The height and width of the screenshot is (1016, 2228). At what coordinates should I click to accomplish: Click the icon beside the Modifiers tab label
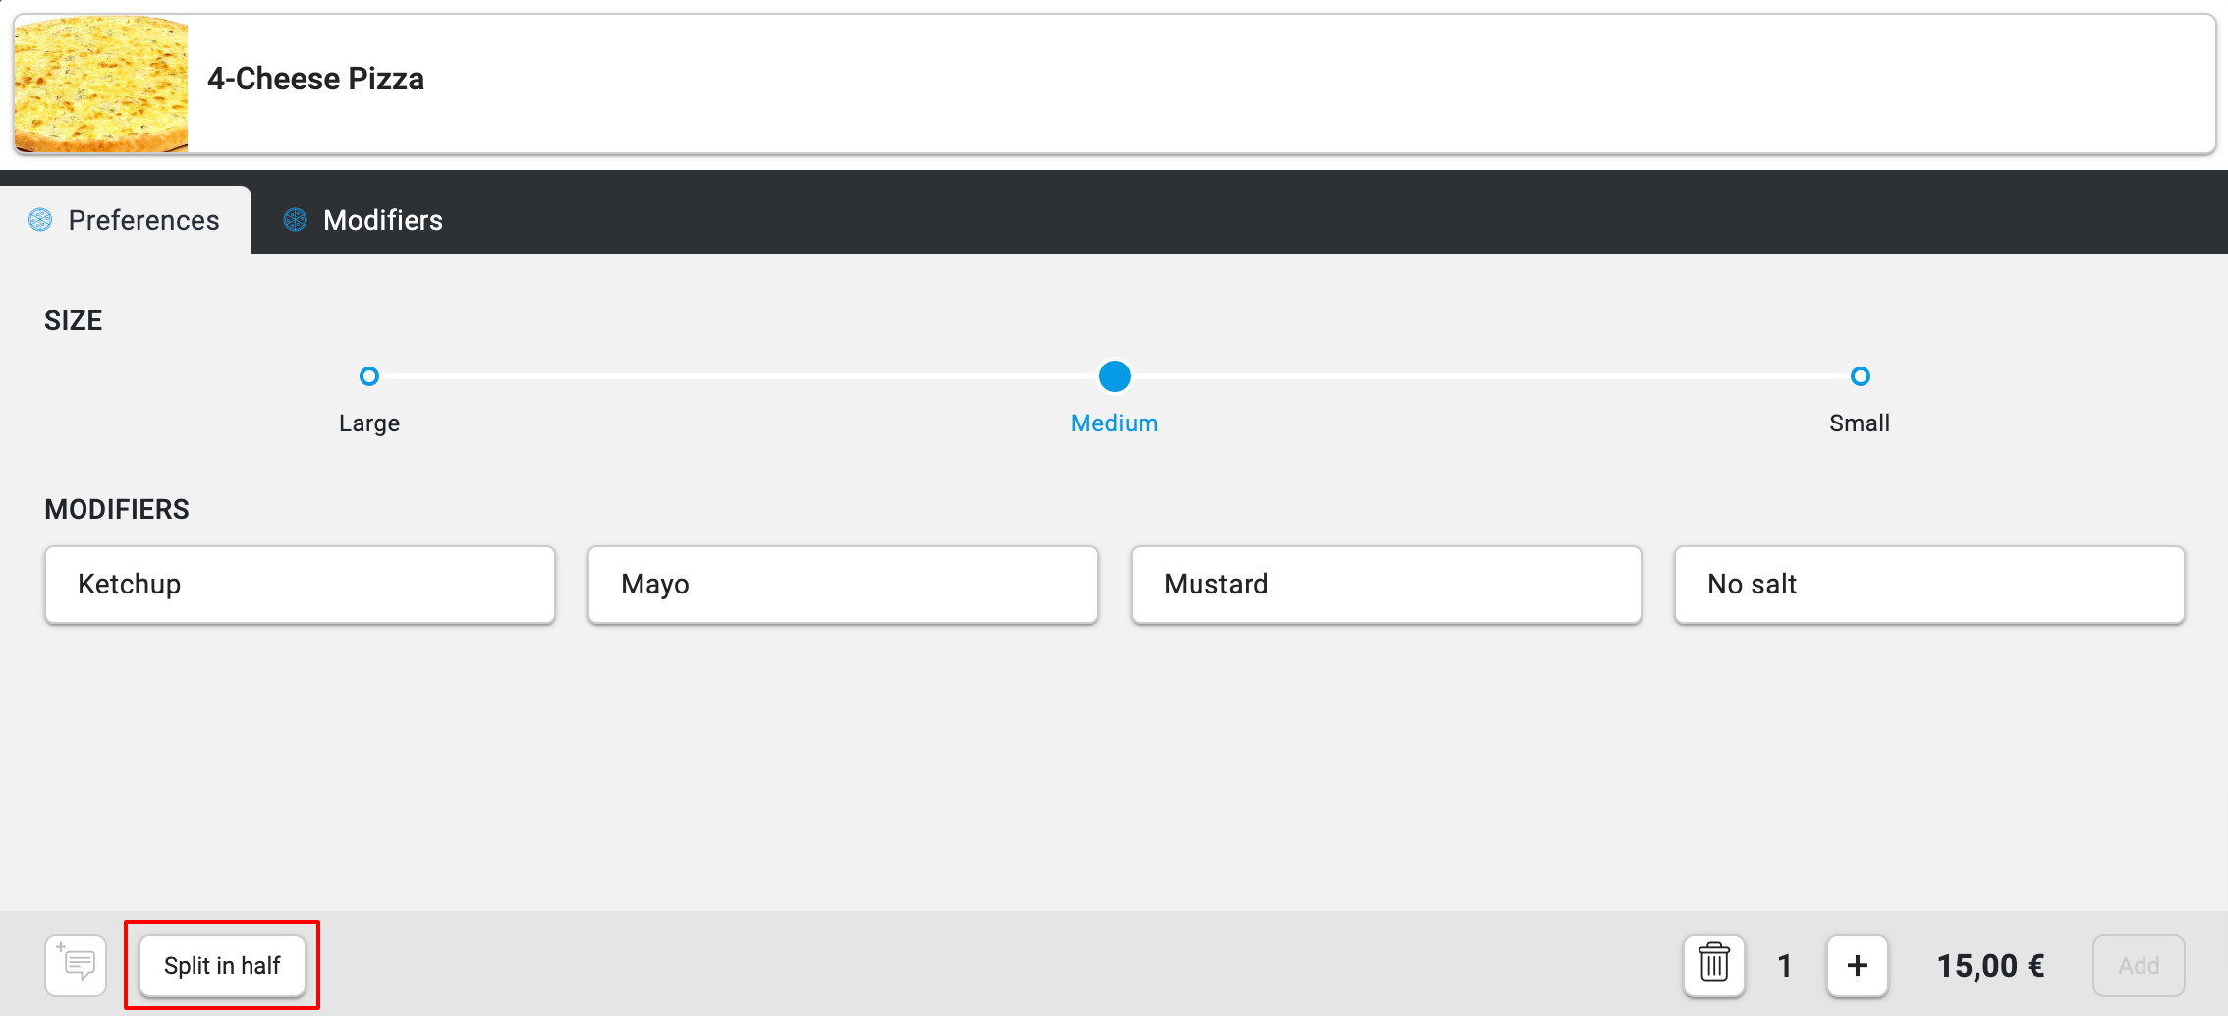point(295,220)
